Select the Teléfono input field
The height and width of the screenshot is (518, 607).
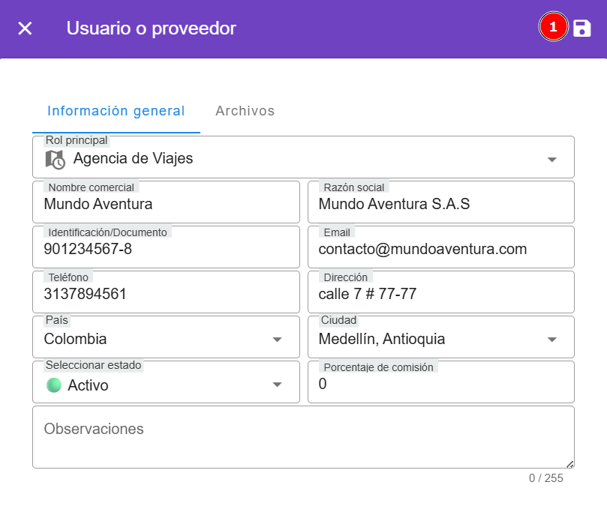(x=166, y=294)
